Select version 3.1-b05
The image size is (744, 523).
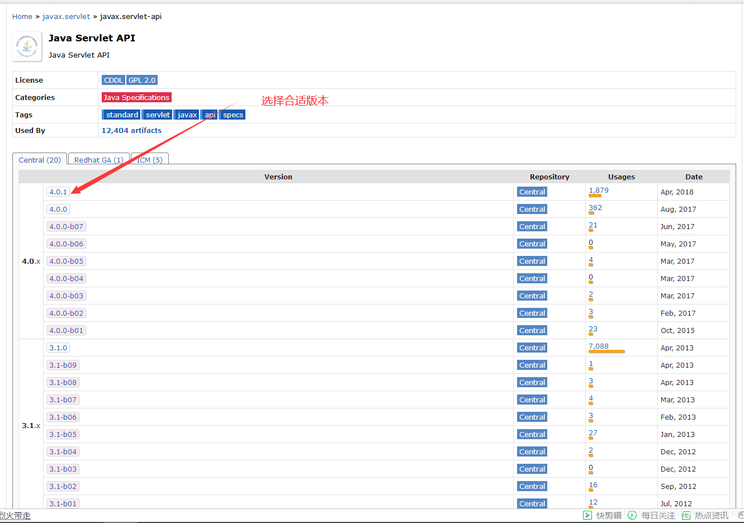click(x=63, y=434)
